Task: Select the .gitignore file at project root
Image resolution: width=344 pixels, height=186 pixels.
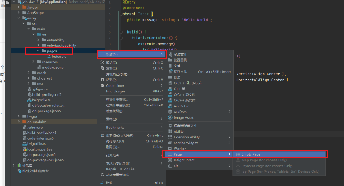Action: pyautogui.click(x=35, y=127)
